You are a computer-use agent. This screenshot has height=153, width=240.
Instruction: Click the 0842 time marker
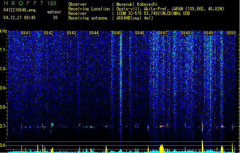48,33
